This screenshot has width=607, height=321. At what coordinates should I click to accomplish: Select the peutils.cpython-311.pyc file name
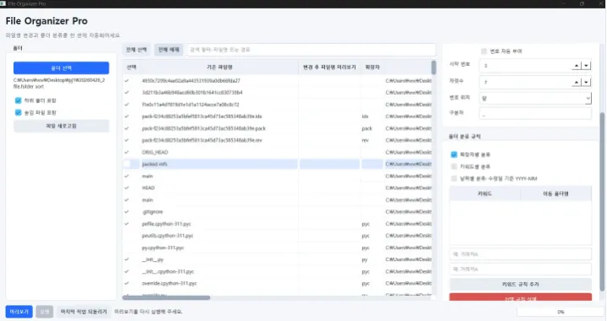tap(168, 236)
